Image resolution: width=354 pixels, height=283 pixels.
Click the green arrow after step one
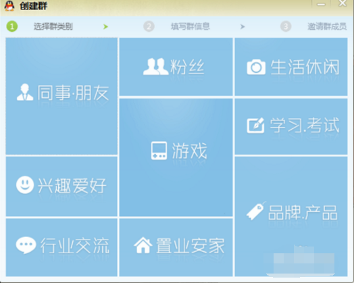click(x=105, y=26)
